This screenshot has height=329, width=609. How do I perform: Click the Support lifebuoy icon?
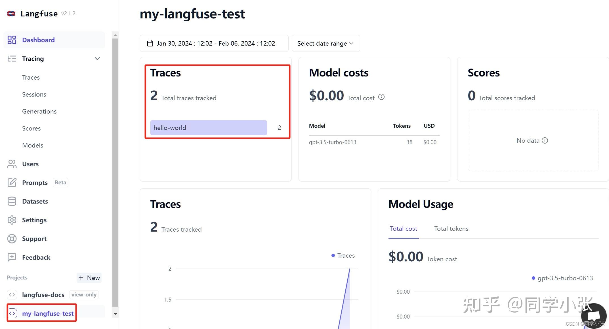[x=12, y=239]
